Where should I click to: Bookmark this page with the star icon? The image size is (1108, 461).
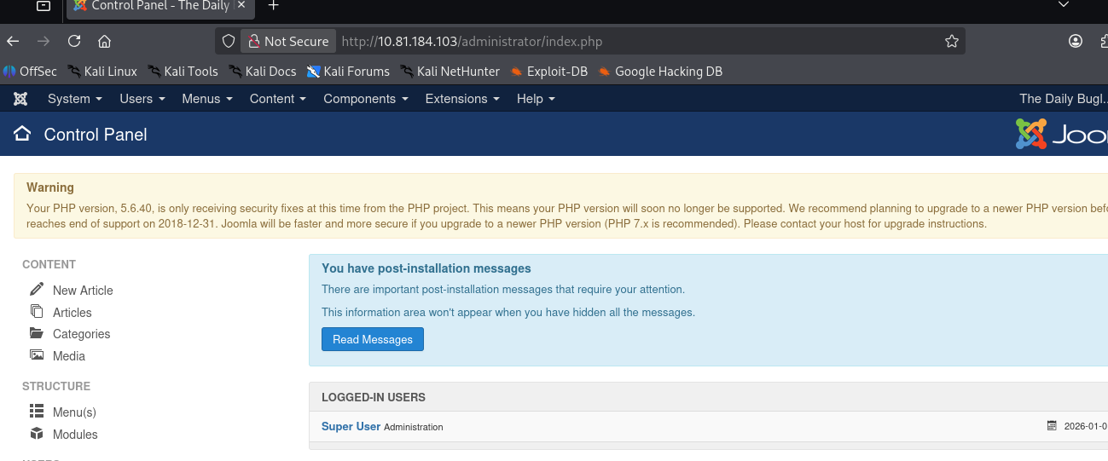click(x=952, y=41)
